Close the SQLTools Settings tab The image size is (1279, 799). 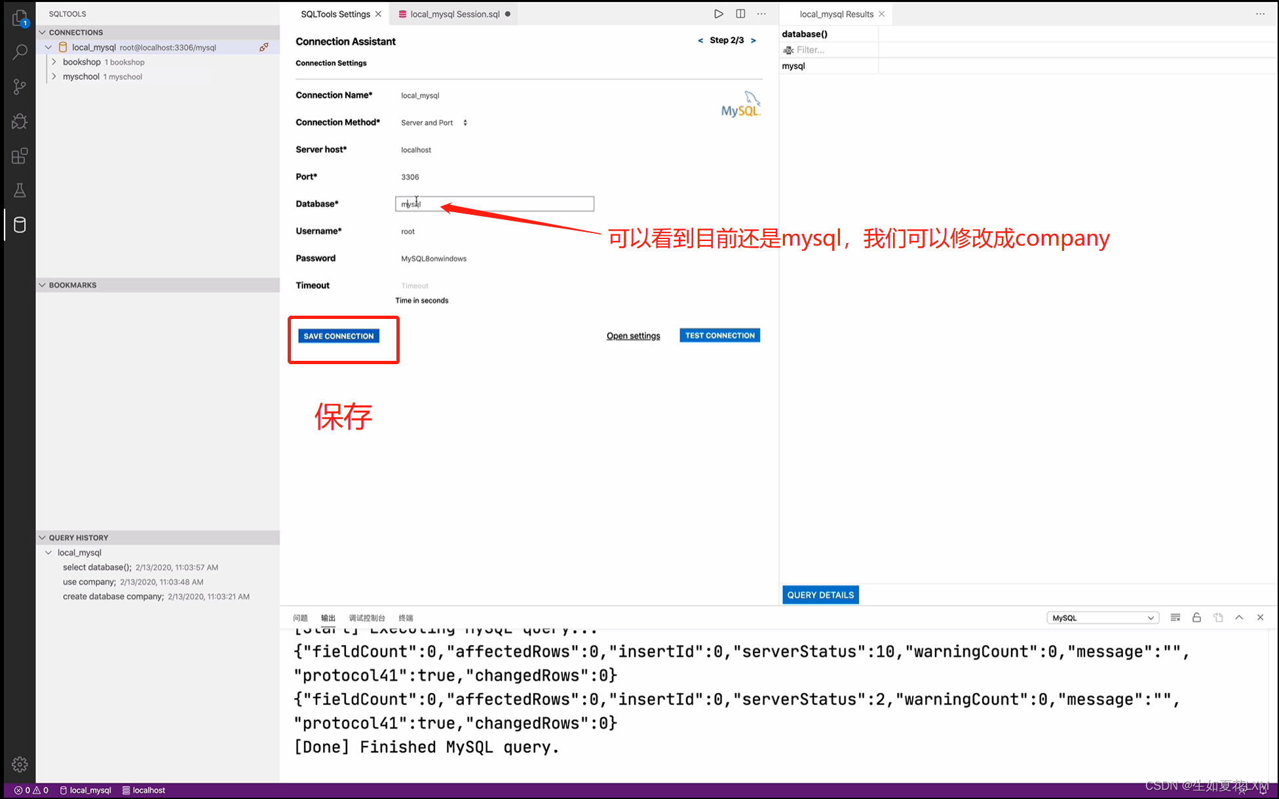[x=378, y=14]
